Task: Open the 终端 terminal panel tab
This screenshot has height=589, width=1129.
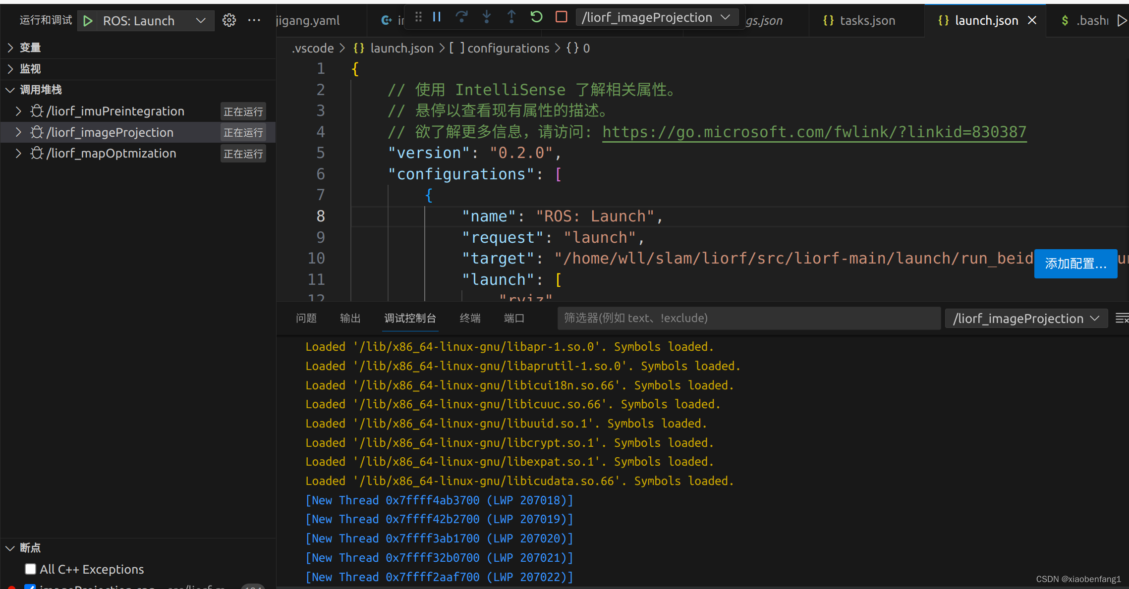Action: point(470,318)
